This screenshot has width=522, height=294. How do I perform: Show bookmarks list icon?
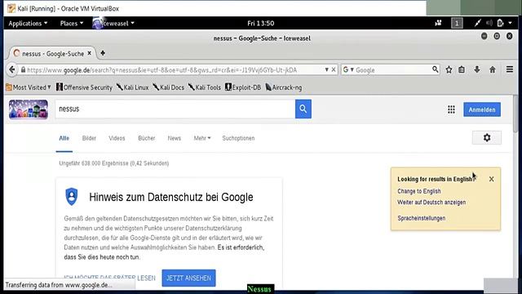pos(462,69)
